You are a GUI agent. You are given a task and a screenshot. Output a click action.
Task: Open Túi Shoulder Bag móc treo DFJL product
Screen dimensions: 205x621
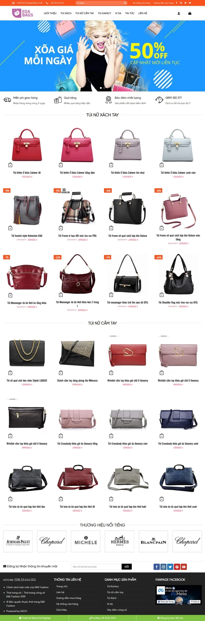click(178, 302)
